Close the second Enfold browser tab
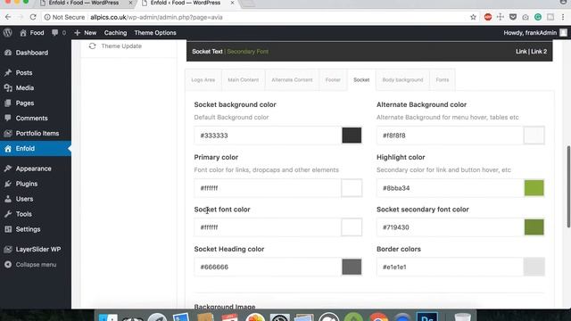Viewport: 571px width, 321px height. [233, 3]
